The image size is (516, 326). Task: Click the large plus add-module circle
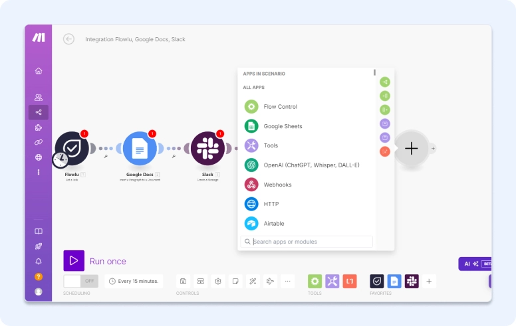tap(412, 149)
